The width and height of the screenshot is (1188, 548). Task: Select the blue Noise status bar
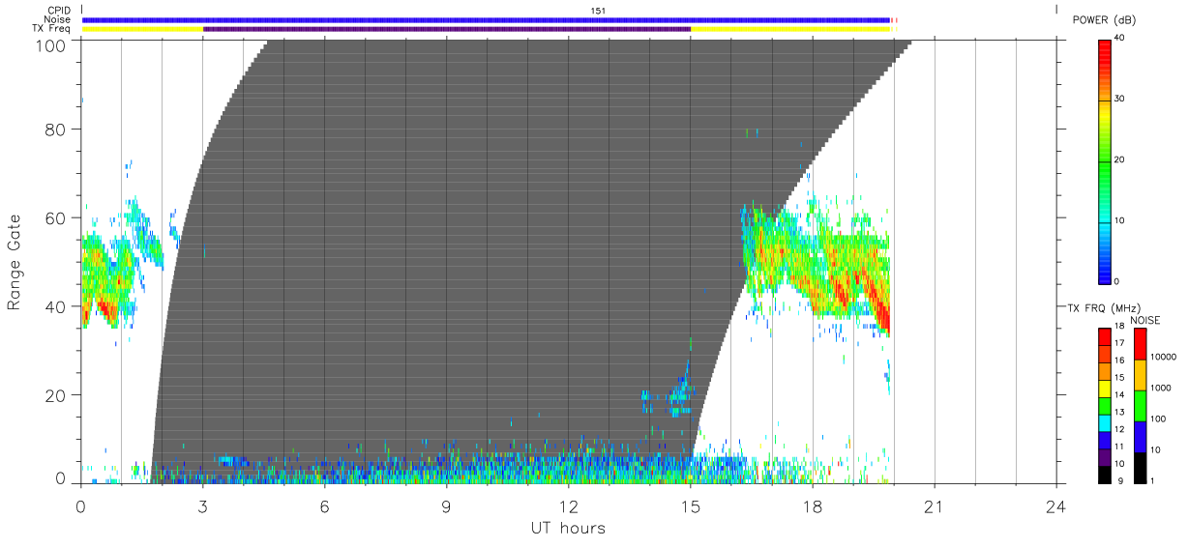[x=486, y=19]
